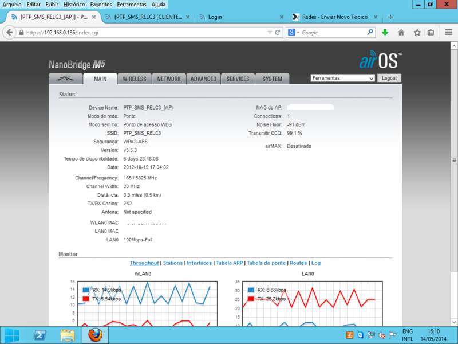Select the Redes - Enviar Novo Tópico tab
This screenshot has height=344, width=458.
click(x=335, y=17)
